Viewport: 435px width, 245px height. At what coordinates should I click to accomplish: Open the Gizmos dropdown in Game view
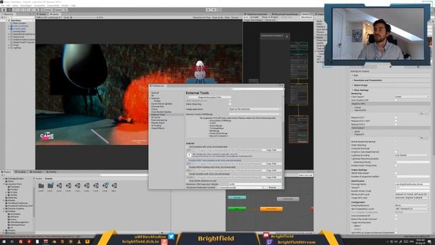[236, 18]
